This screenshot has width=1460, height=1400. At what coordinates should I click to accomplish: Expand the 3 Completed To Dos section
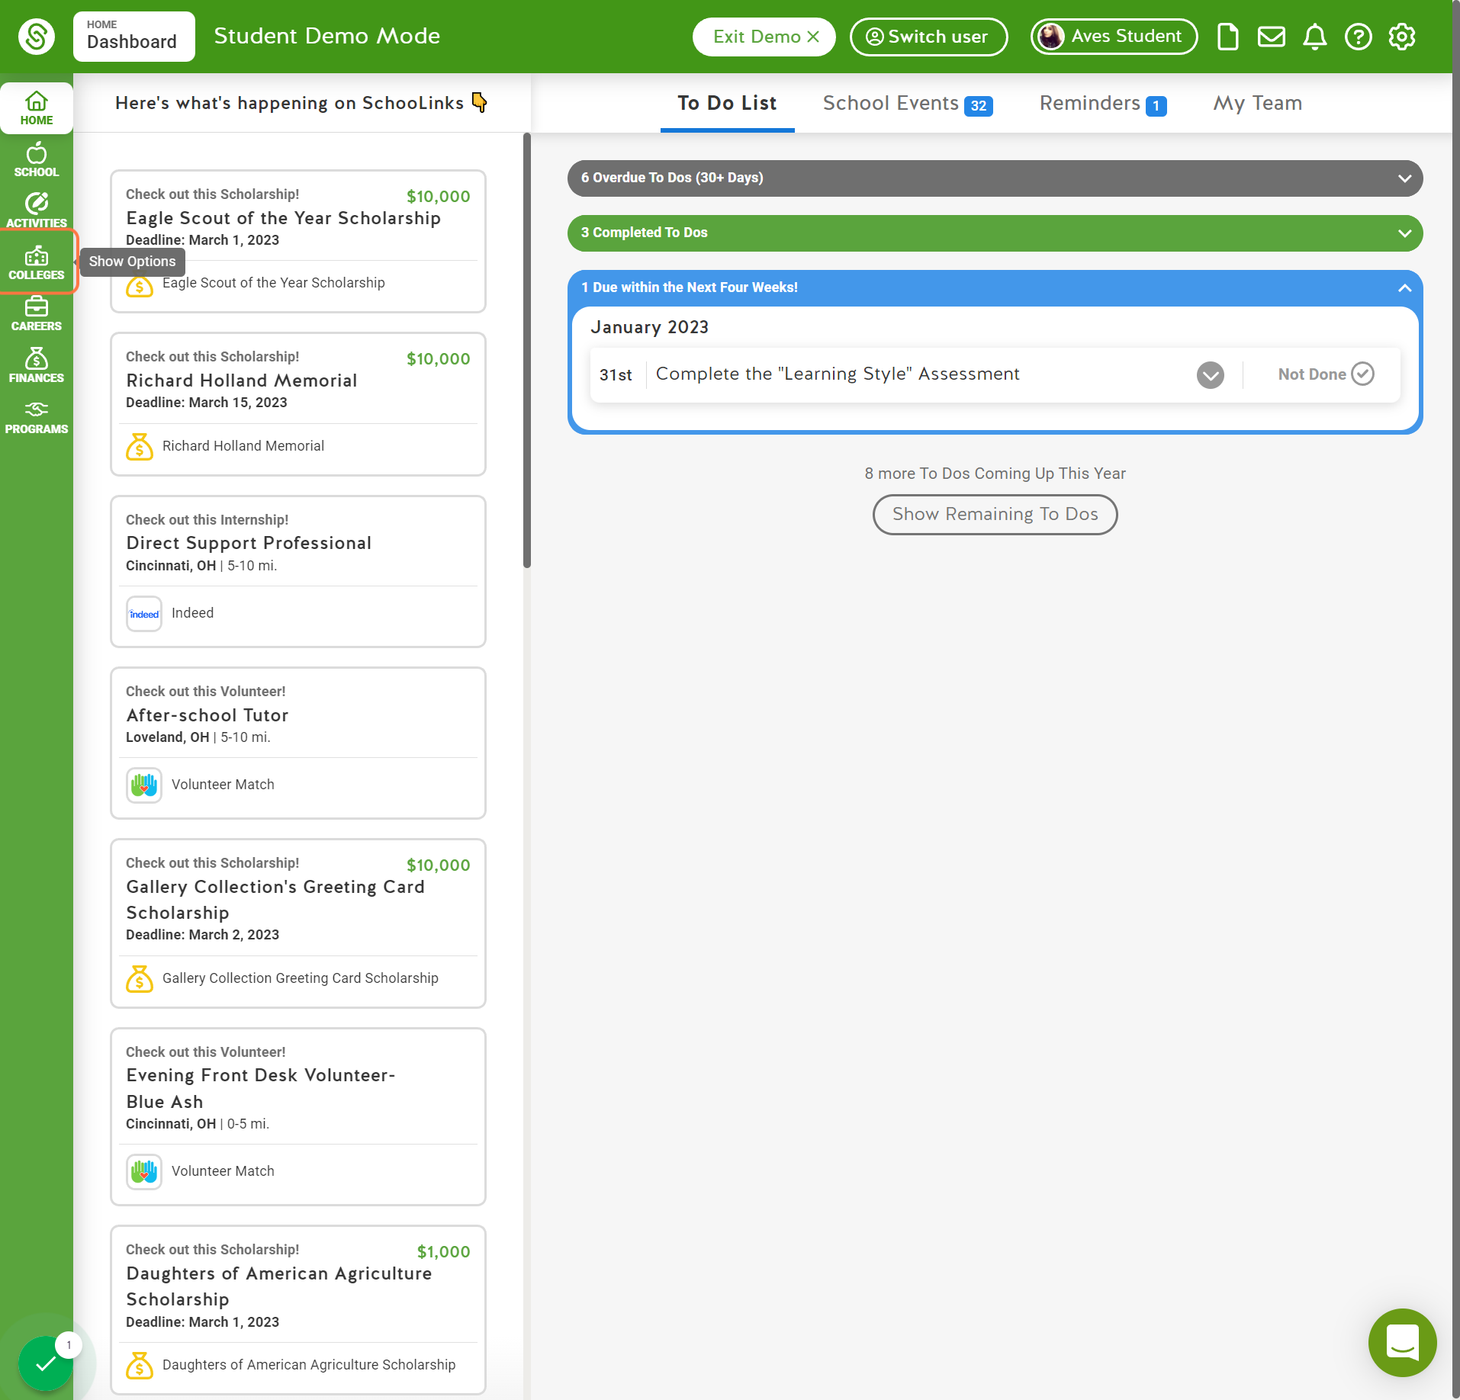click(995, 233)
